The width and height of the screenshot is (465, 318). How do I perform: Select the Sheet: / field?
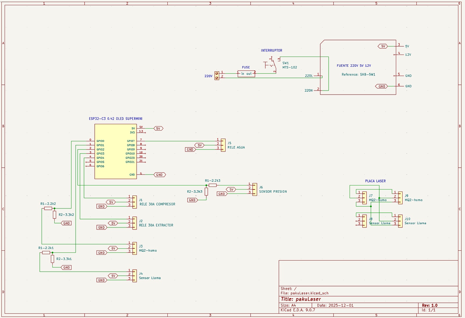click(289, 289)
